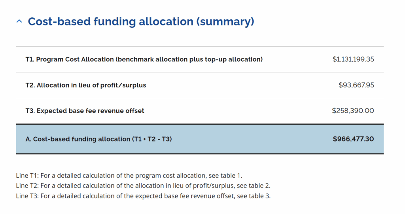Click the 'Cost-based funding allocation (summary)' heading
Screen dimensions: 405x214
pyautogui.click(x=141, y=21)
